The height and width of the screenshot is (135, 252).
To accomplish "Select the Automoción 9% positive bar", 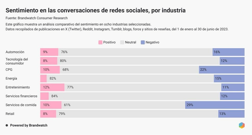I will (49, 52).
